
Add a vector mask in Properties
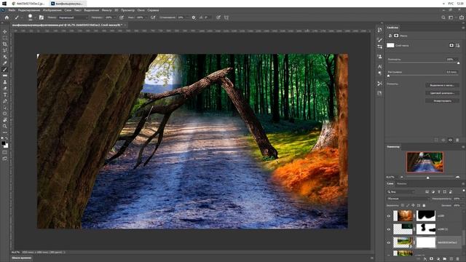[458, 45]
